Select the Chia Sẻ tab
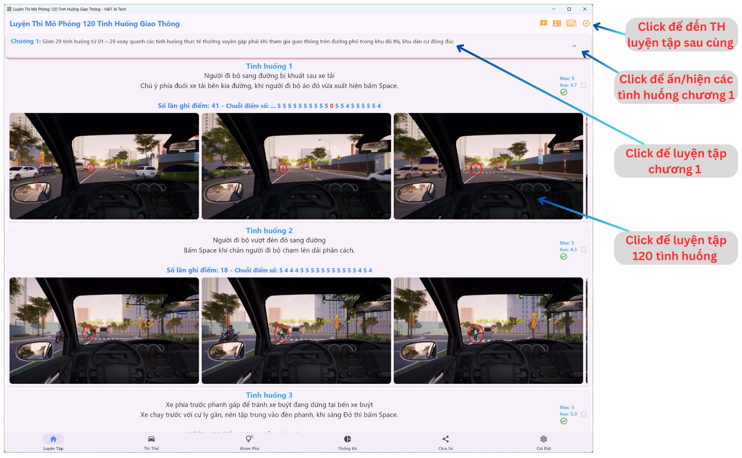Image resolution: width=742 pixels, height=458 pixels. pyautogui.click(x=446, y=442)
